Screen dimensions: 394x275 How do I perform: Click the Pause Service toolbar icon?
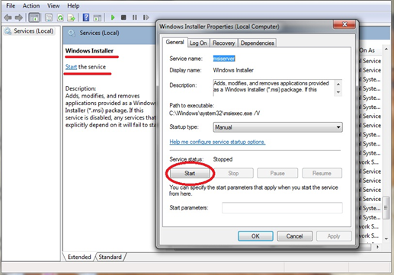point(135,18)
